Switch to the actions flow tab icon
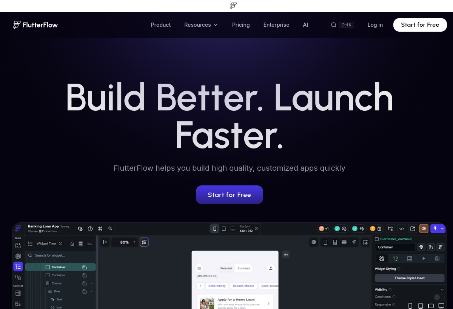The width and height of the screenshot is (453, 309). [396, 259]
